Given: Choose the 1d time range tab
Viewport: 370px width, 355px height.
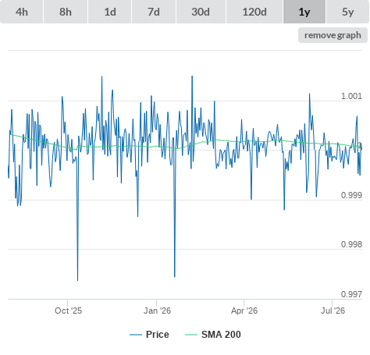Looking at the screenshot, I should (110, 12).
